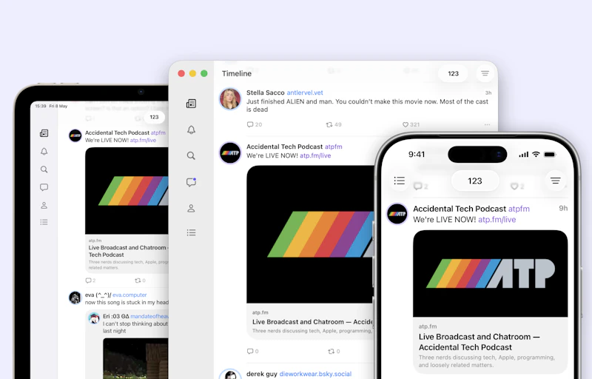Repost Accidental Tech Podcast post in Mac window
The image size is (592, 379).
[x=334, y=351]
